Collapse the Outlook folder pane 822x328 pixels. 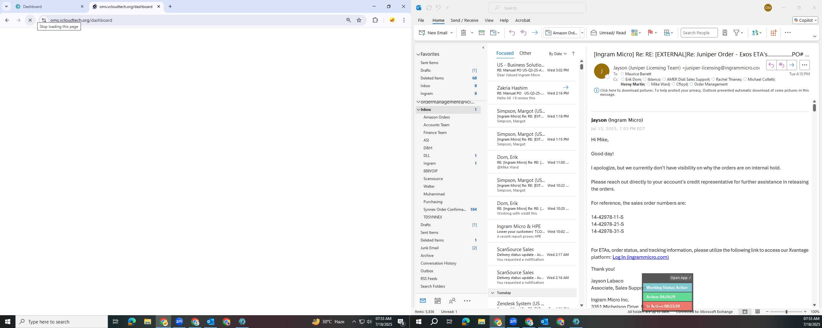[483, 48]
